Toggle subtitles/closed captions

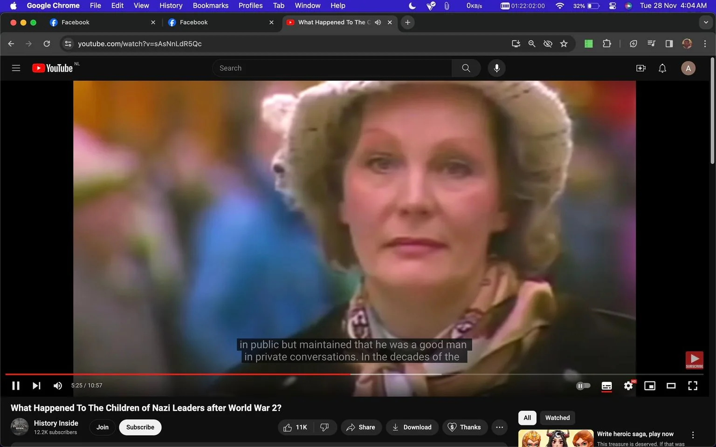click(606, 386)
